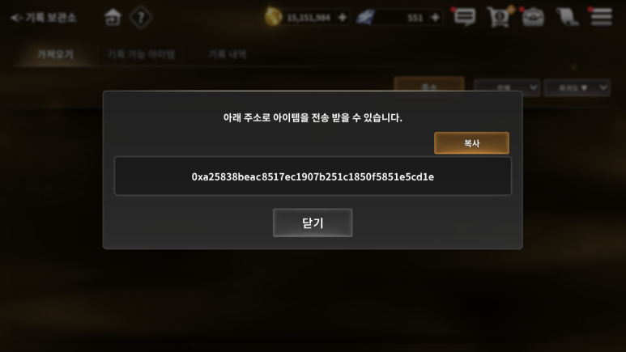Screen dimensions: 626x352
Task: Switch to the 기록 가능 아이템 tab
Action: coord(141,55)
